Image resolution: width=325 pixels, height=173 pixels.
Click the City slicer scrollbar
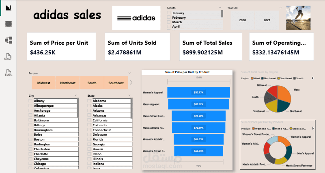click(78, 108)
